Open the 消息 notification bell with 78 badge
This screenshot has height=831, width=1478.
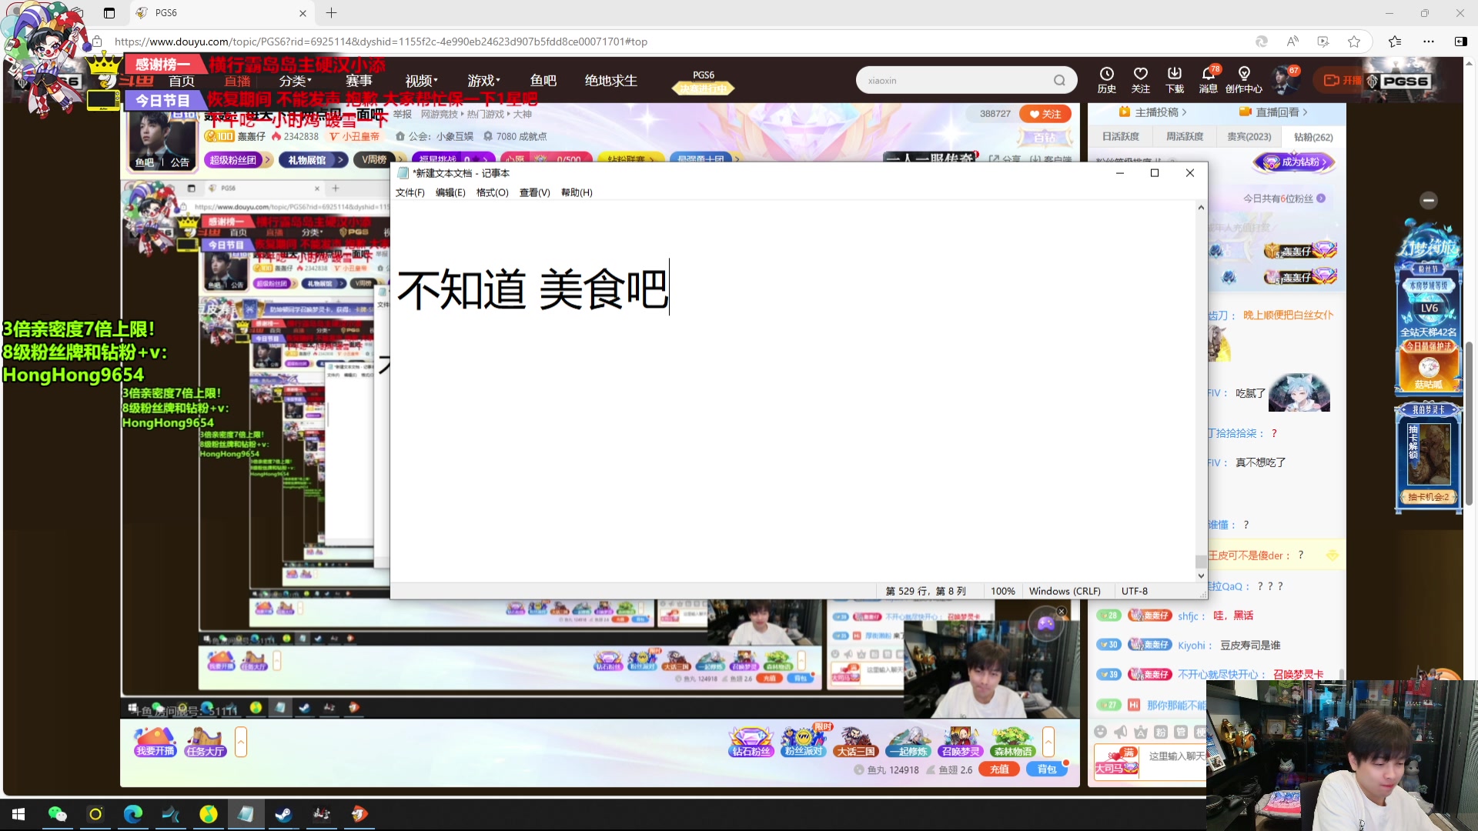[x=1209, y=79]
